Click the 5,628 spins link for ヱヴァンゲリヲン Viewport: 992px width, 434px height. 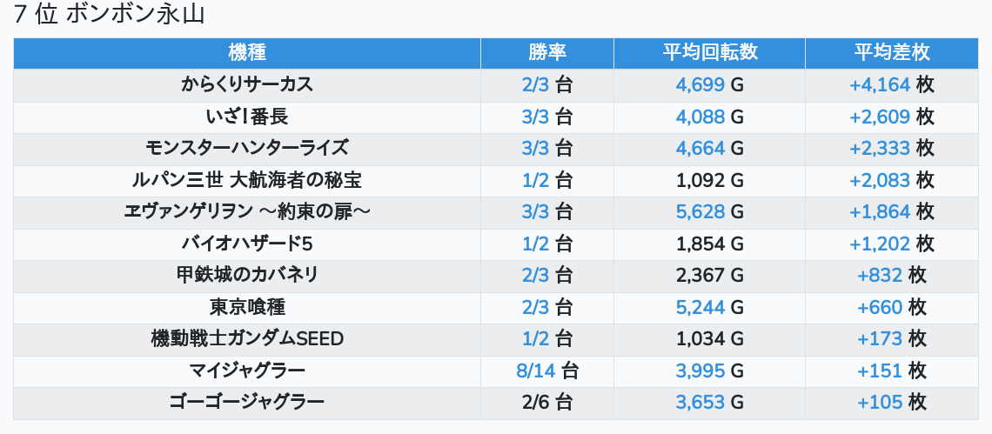click(700, 212)
